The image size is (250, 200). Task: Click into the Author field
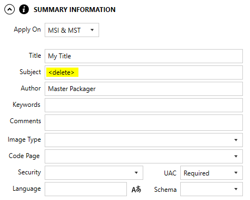[x=144, y=89]
